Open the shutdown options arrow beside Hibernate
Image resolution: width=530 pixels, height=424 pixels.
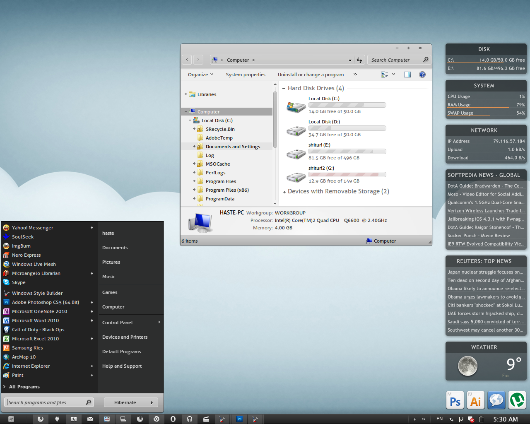[x=152, y=402]
